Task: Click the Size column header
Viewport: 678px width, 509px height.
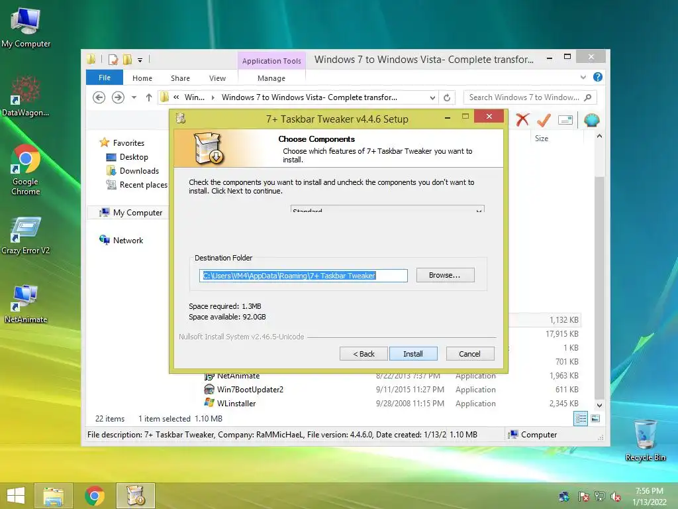Action: coord(542,139)
